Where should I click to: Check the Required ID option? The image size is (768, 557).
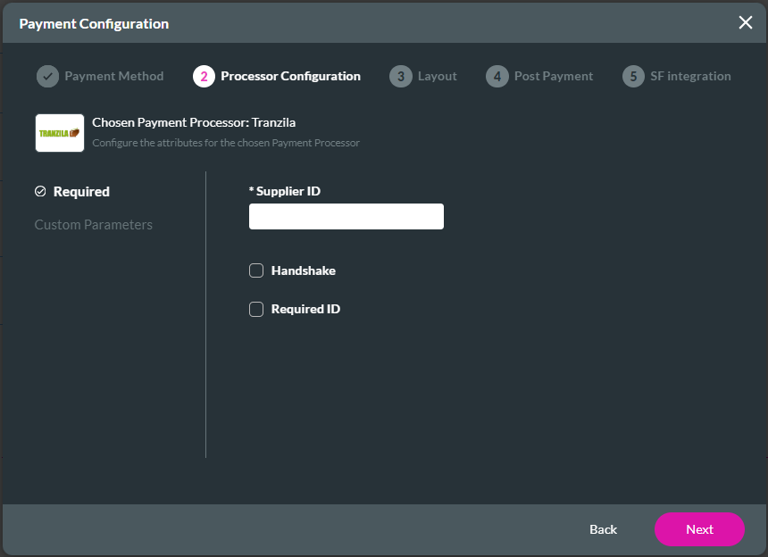click(x=256, y=309)
